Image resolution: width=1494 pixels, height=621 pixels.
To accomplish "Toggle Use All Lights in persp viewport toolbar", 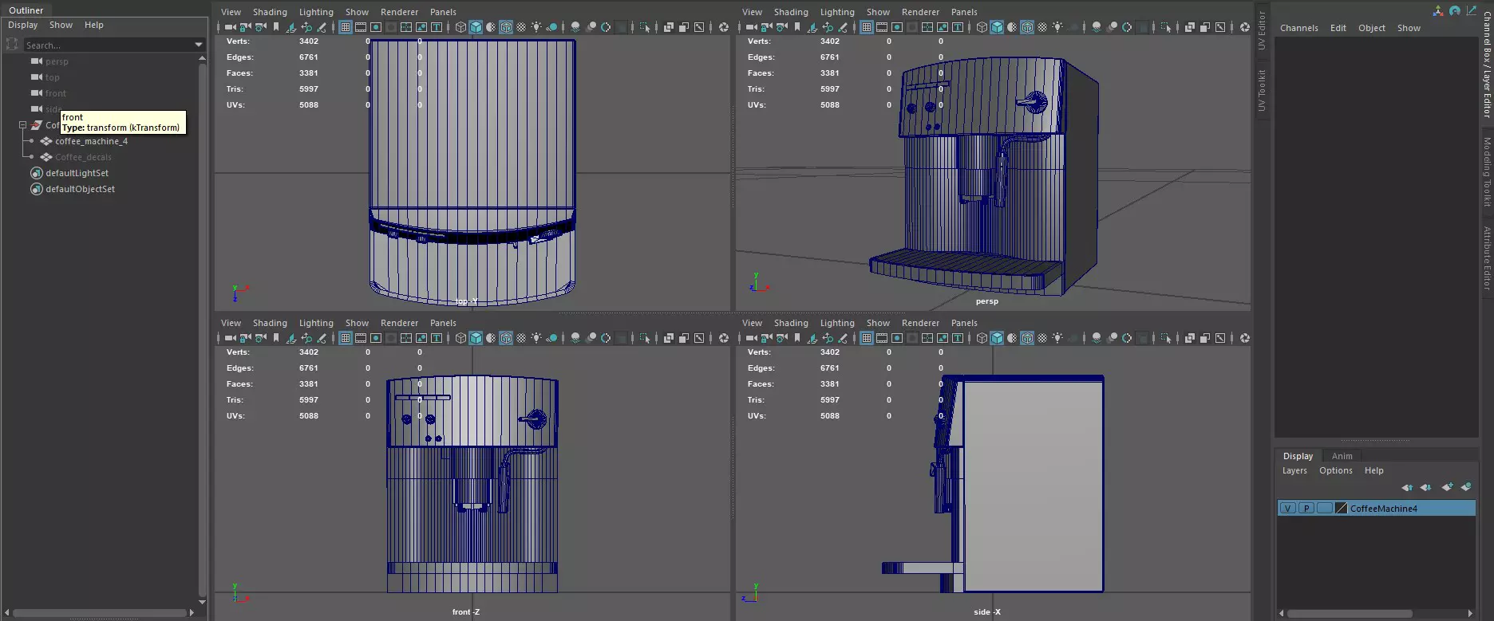I will 1057,27.
